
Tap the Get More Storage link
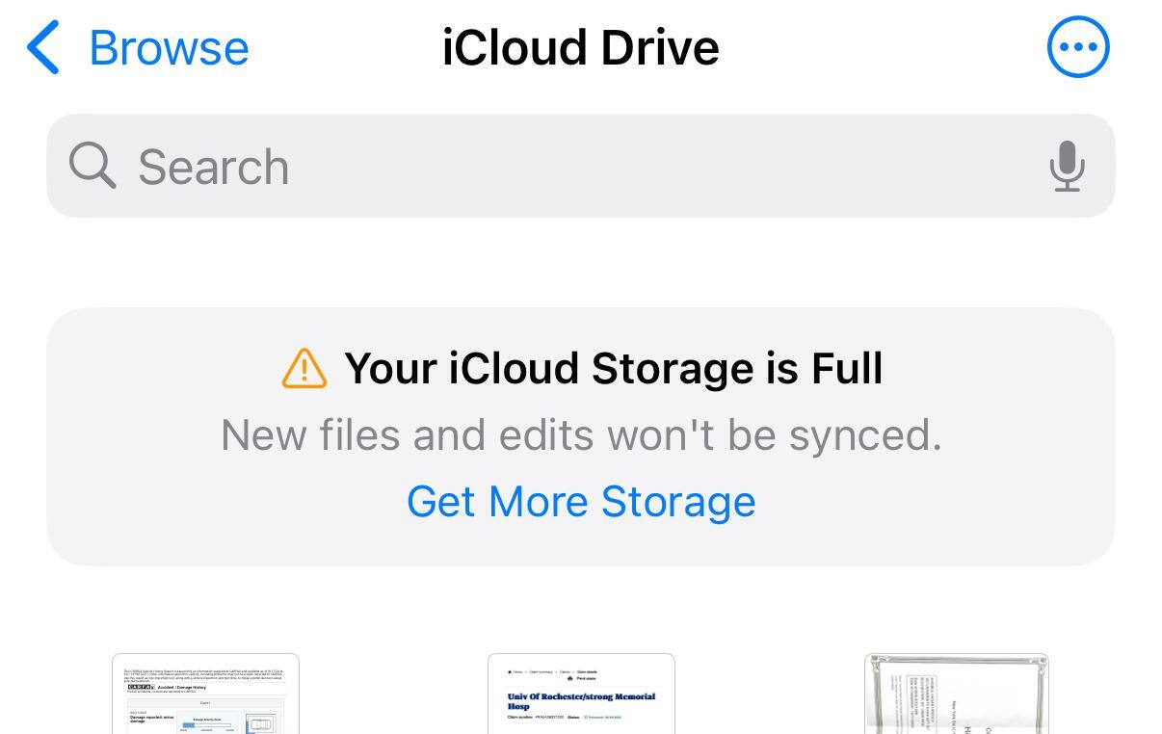pos(581,502)
